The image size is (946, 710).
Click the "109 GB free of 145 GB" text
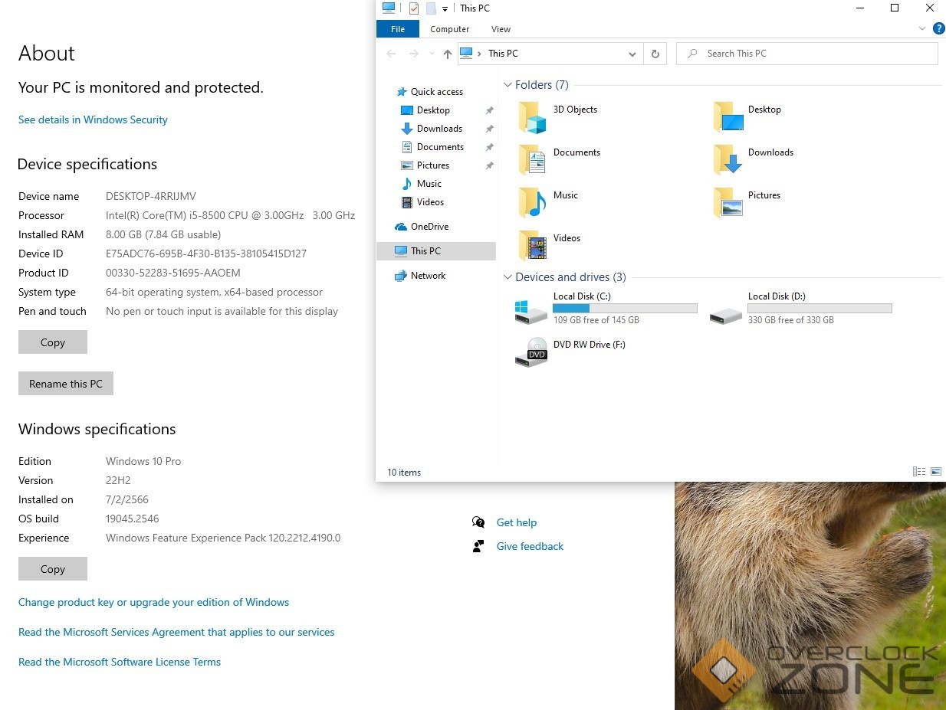click(x=596, y=320)
